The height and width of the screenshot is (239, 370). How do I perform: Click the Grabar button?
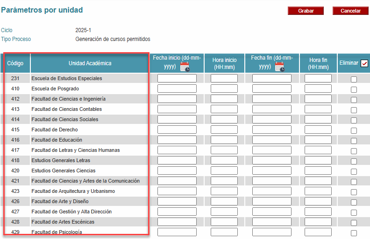pyautogui.click(x=306, y=11)
